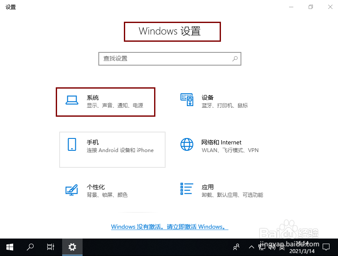Image resolution: width=338 pixels, height=256 pixels.
Task: Open the Devices keyboard-speaker icon
Action: click(x=187, y=100)
